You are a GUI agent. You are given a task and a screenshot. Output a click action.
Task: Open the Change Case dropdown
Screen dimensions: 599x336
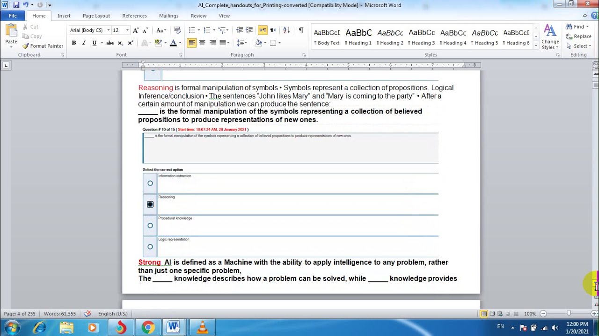[161, 30]
